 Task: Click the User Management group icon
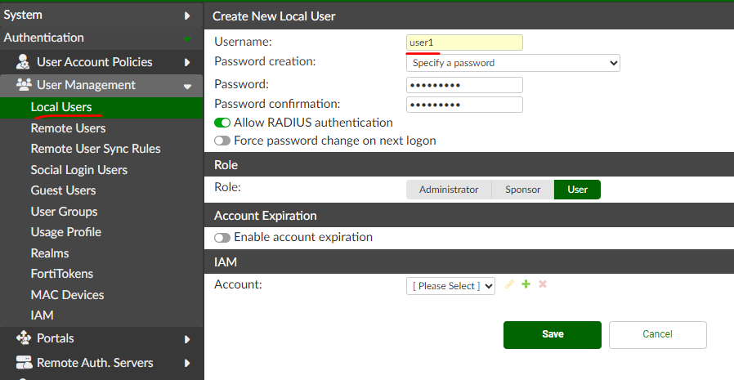tap(23, 85)
